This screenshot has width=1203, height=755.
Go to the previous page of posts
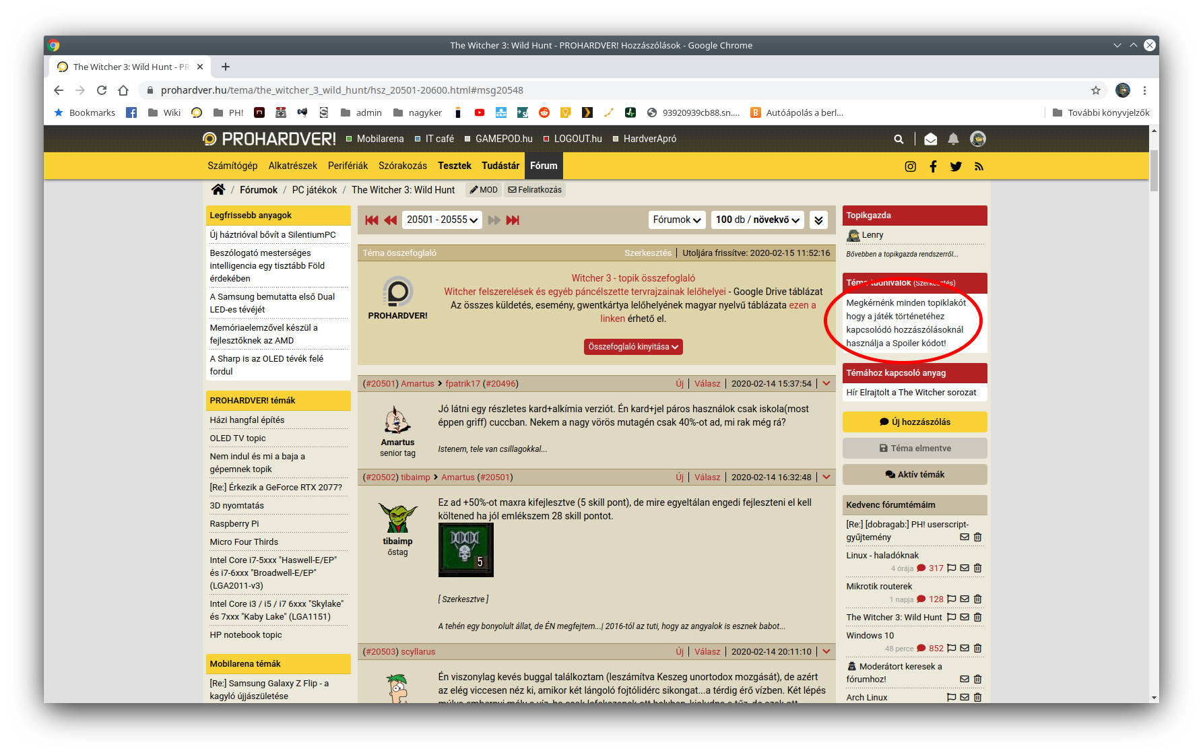point(391,220)
